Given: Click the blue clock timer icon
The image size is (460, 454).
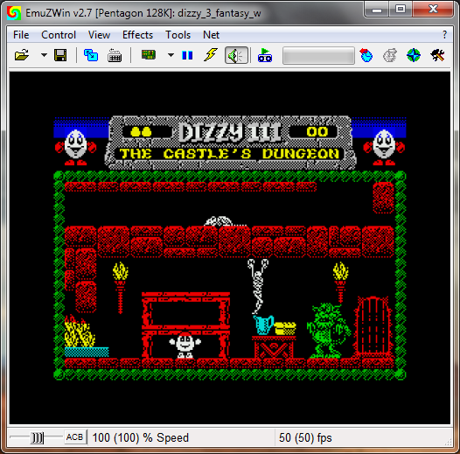Looking at the screenshot, I should [366, 55].
